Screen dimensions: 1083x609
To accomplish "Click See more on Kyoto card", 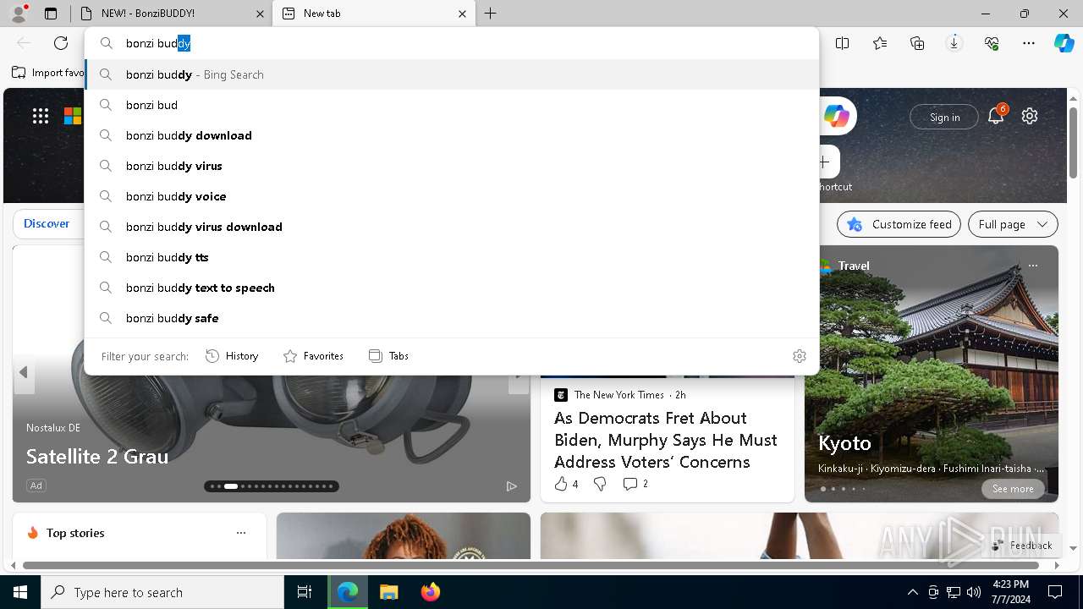I will point(1013,489).
